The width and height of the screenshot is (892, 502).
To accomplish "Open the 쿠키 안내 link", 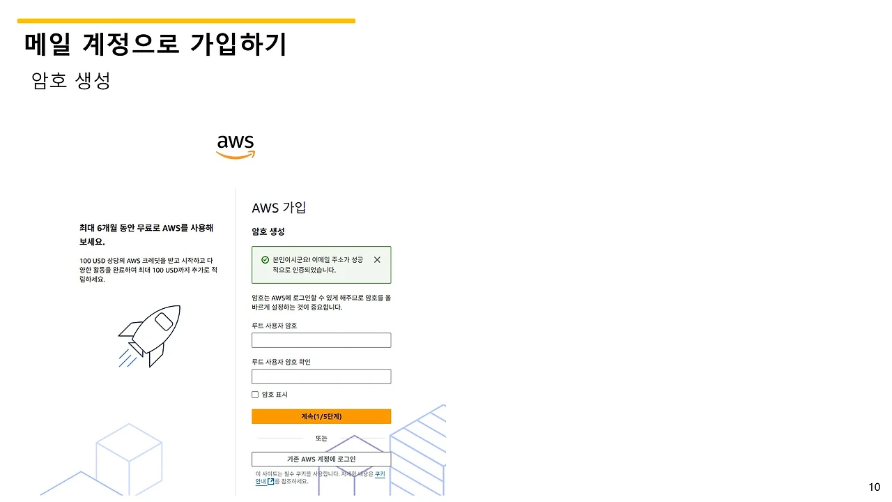I will point(259,481).
